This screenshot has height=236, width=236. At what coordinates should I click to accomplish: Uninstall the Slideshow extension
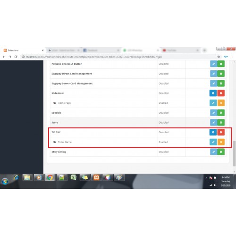221,93
